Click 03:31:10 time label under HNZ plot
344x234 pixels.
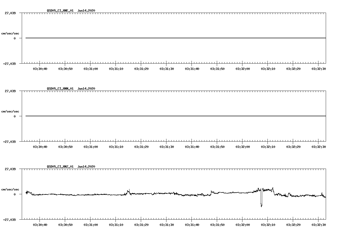point(116,225)
